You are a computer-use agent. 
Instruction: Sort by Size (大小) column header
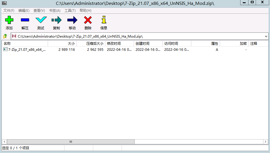click(x=62, y=43)
